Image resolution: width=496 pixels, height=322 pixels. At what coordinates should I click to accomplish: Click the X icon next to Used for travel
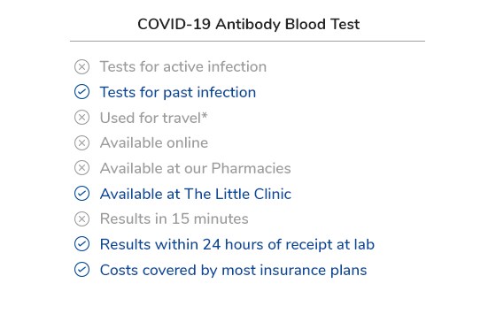(x=81, y=118)
